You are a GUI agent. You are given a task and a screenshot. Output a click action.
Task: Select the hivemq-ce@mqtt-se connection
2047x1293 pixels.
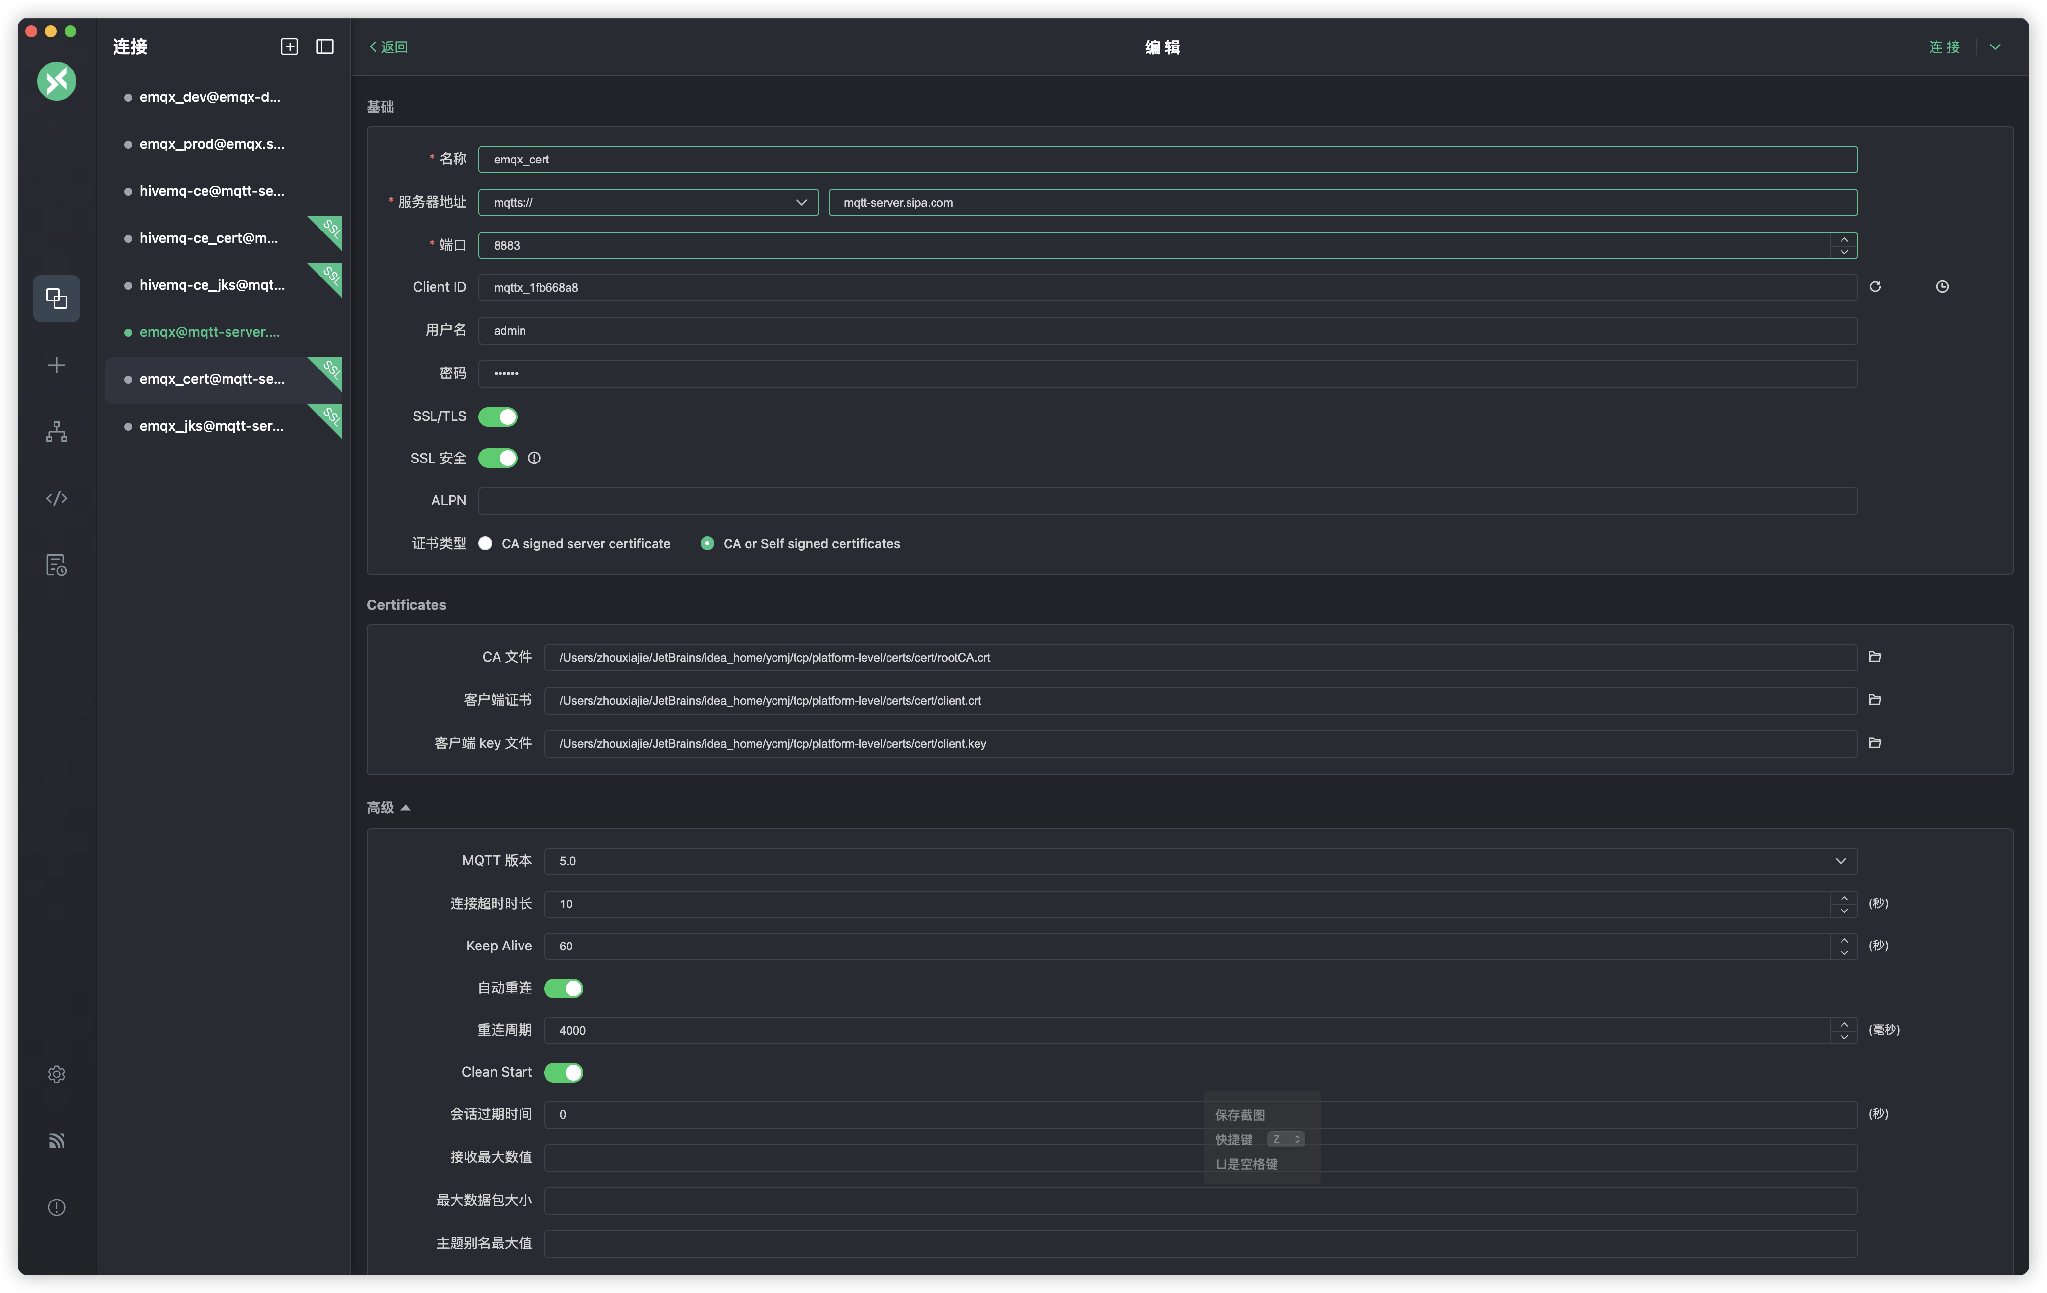(223, 191)
